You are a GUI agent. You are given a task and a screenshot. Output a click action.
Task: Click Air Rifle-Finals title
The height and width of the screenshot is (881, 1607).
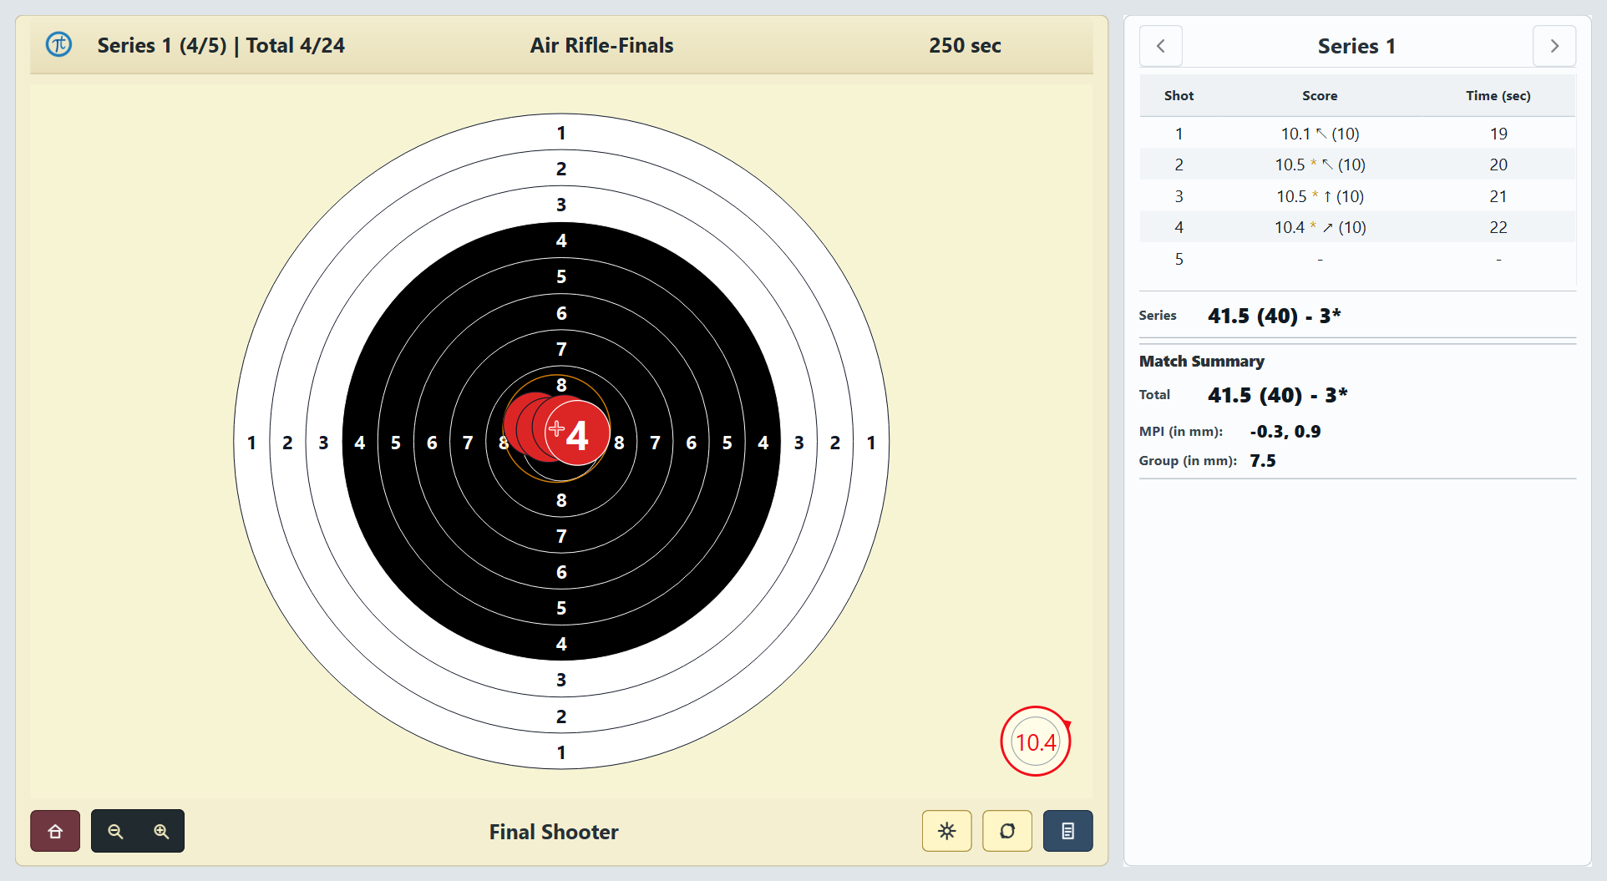[601, 45]
